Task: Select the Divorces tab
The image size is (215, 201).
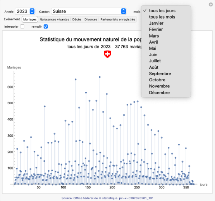Action: pyautogui.click(x=91, y=19)
